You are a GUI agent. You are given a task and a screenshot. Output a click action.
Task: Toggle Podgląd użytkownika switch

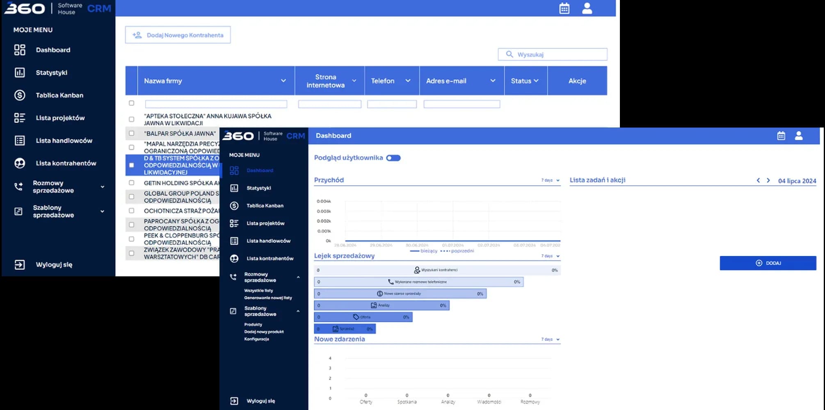[x=393, y=158]
